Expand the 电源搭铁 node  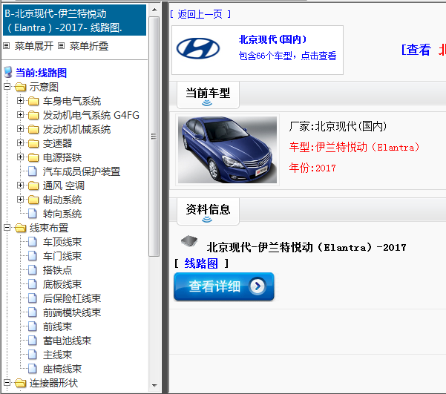pyautogui.click(x=20, y=157)
